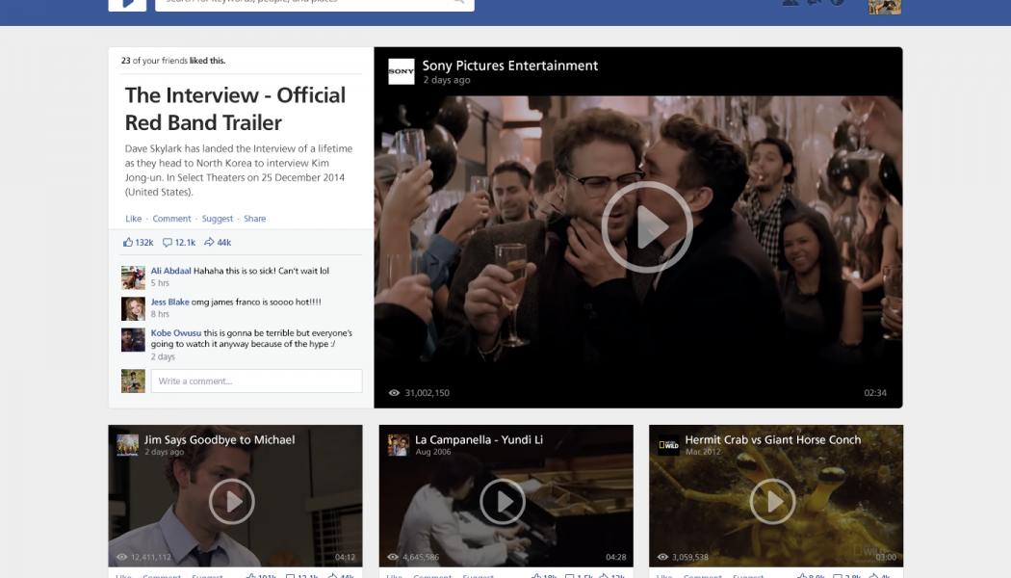Play Hermit Crab vs Giant Horse Conch
Image resolution: width=1011 pixels, height=578 pixels.
(x=773, y=501)
